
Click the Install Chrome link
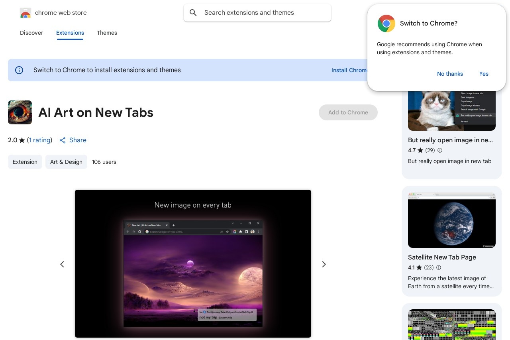[349, 70]
